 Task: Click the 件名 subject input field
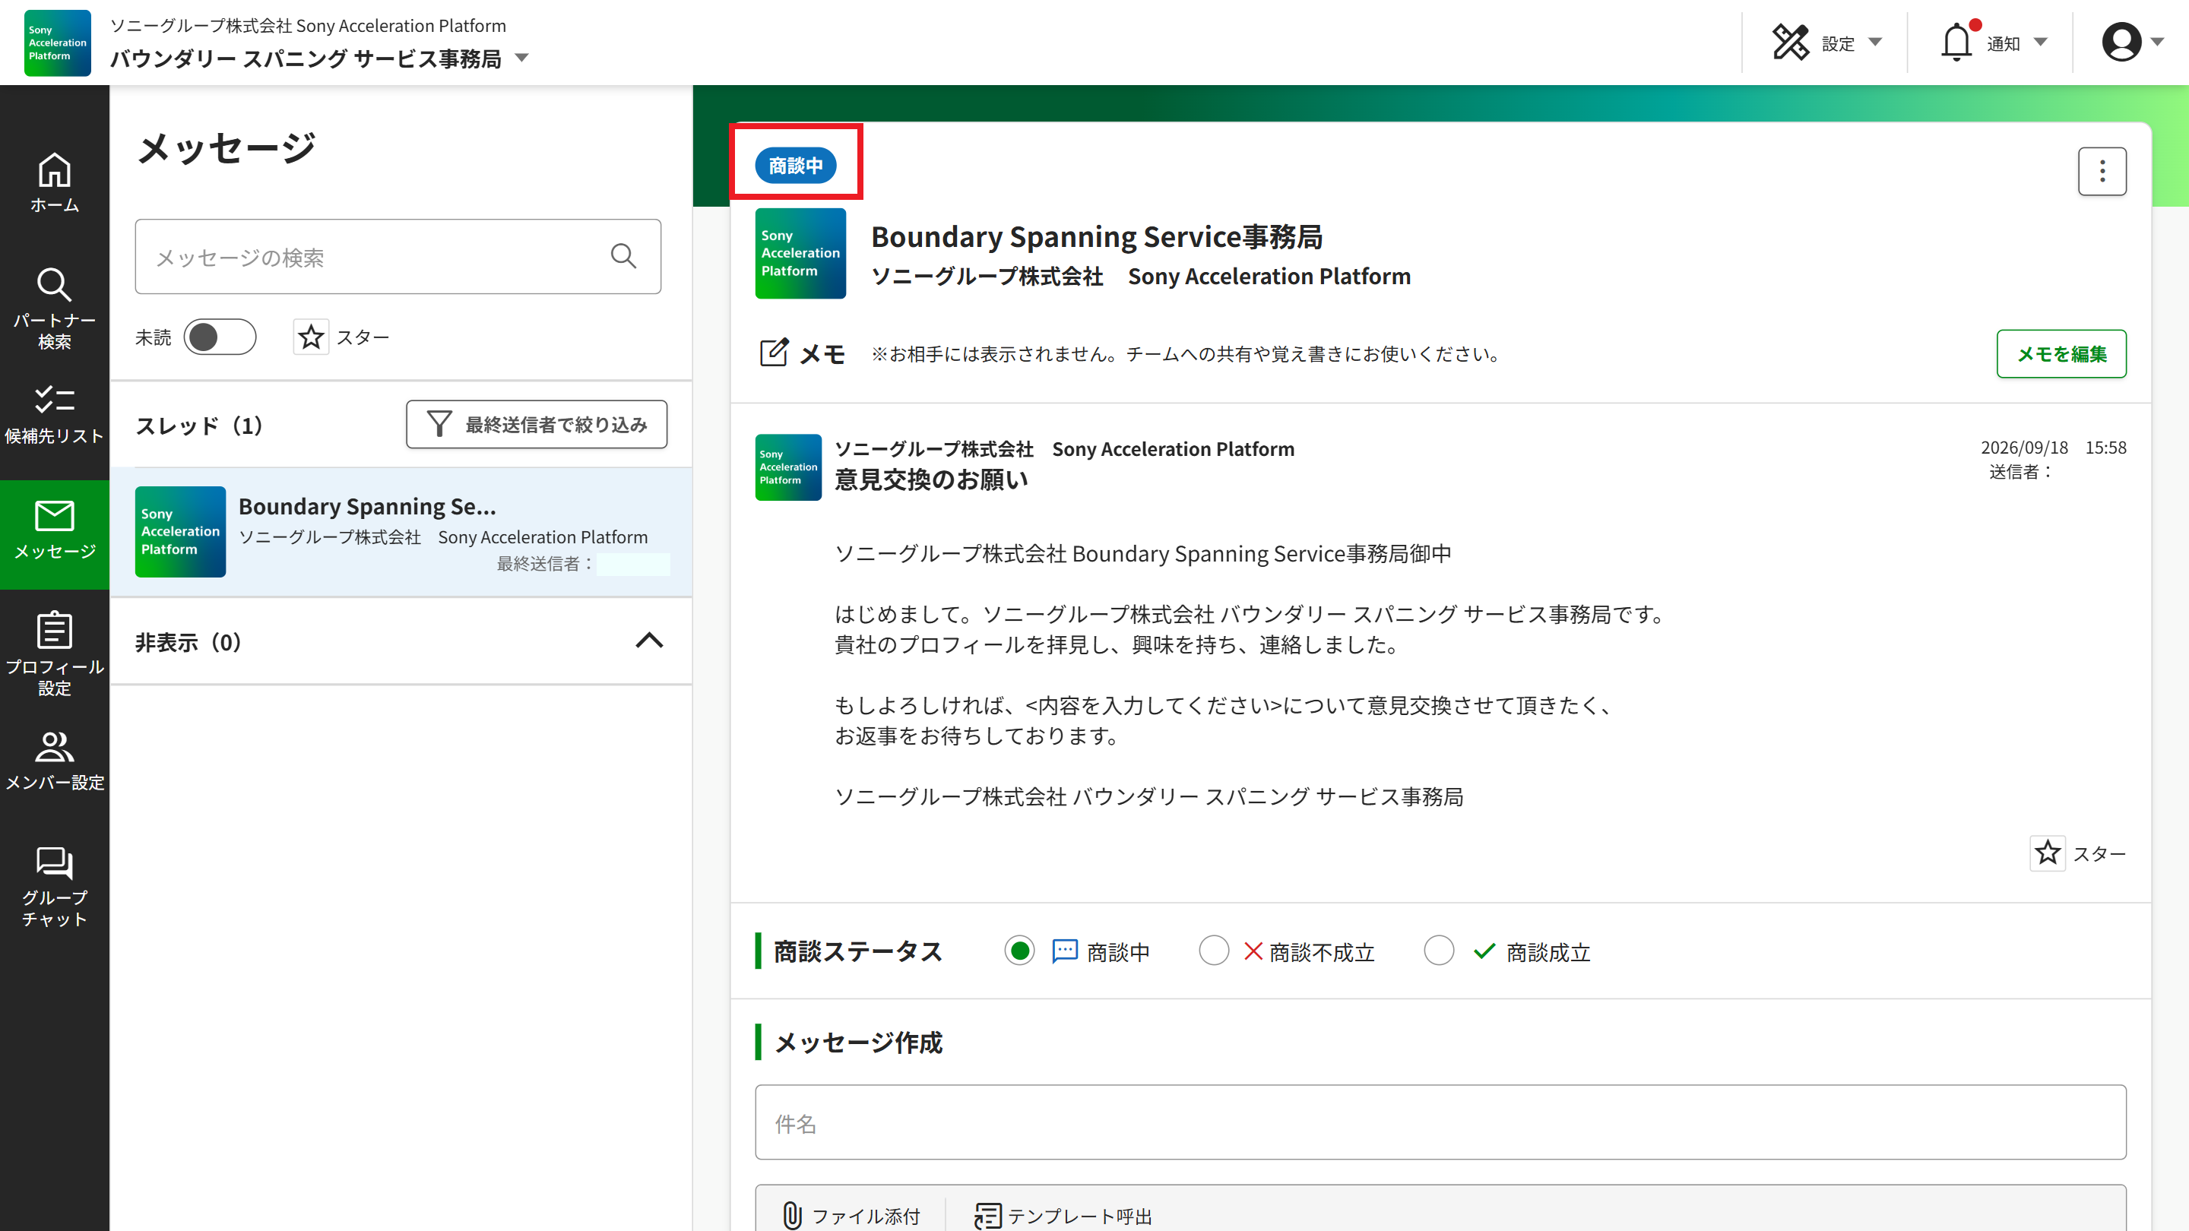click(x=1440, y=1122)
